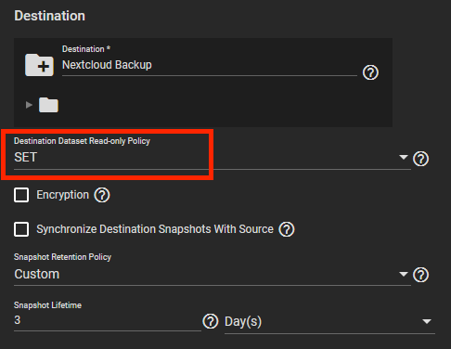Click the Synchronize Destination Snapshots label

tap(155, 229)
